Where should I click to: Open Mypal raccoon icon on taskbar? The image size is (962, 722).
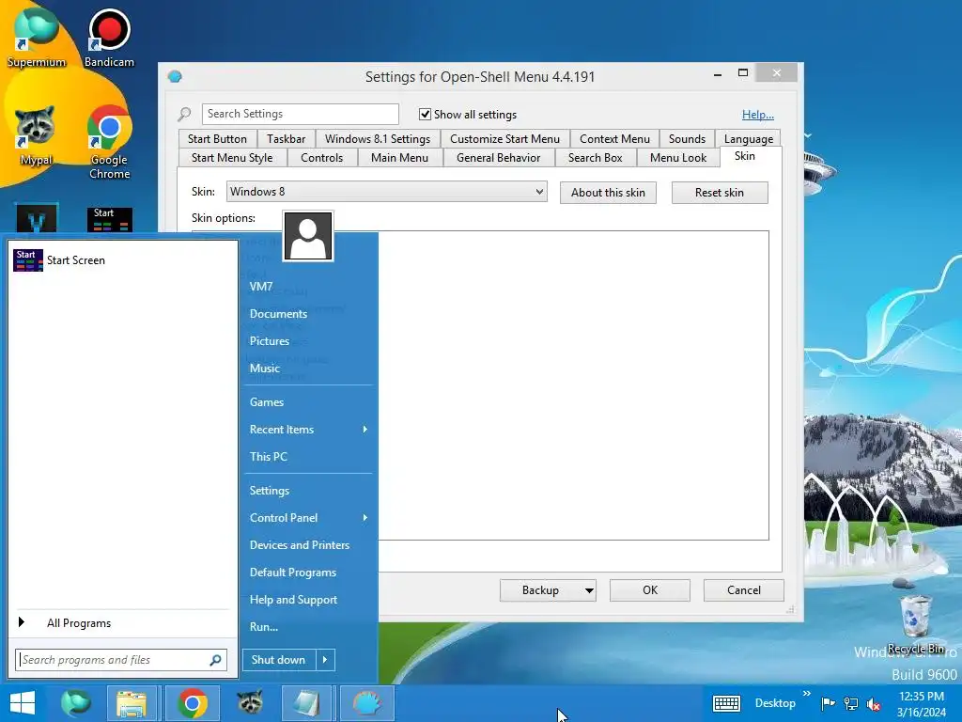pos(250,703)
